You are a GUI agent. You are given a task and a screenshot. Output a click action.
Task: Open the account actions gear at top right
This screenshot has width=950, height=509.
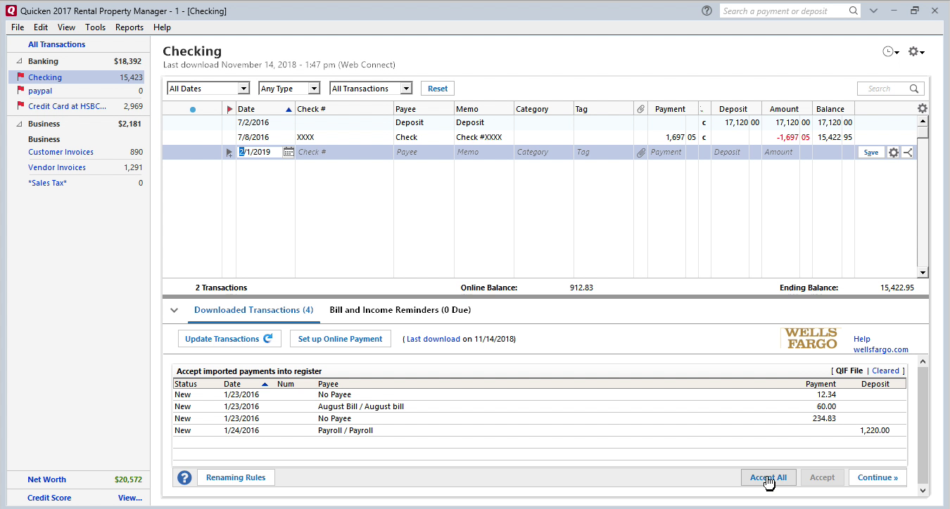[916, 52]
